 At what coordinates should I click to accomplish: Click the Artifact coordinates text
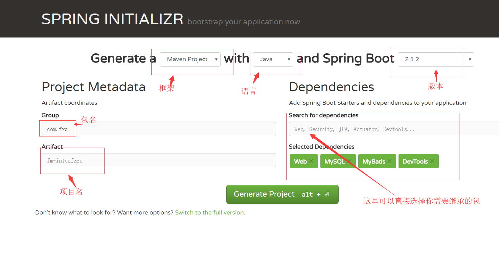[x=69, y=103]
